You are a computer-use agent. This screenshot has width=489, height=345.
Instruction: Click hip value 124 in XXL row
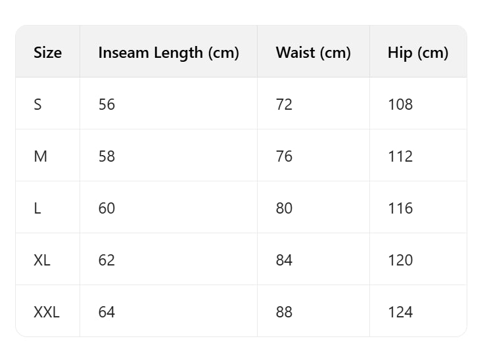click(400, 312)
